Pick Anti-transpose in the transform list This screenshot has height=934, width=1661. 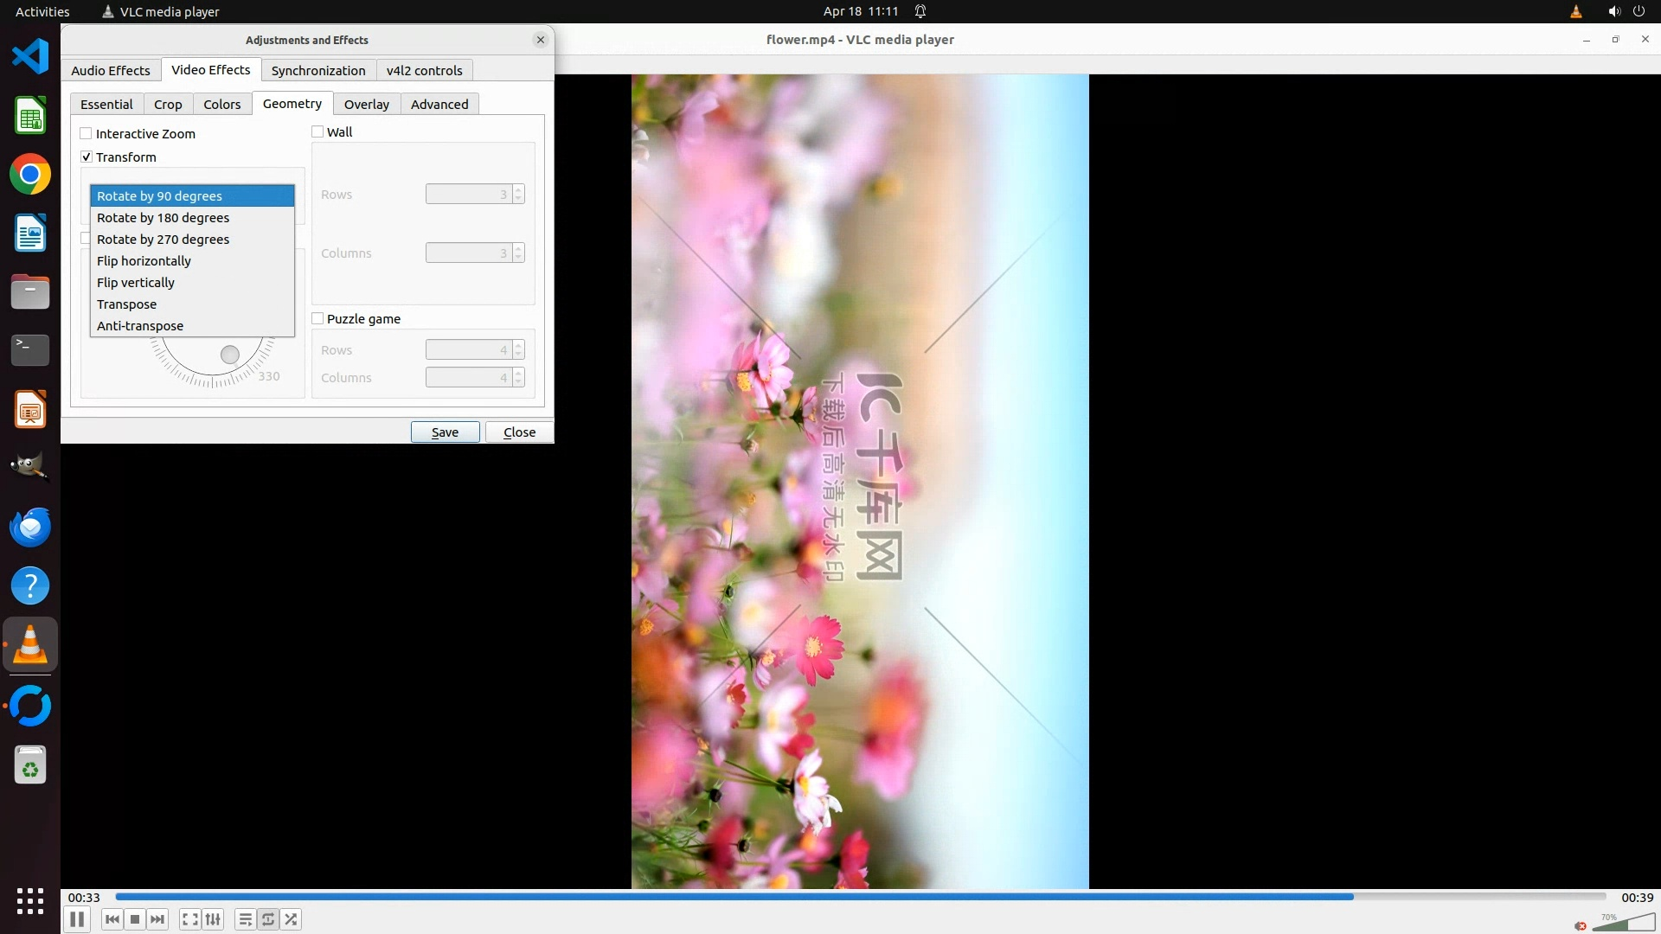coord(140,326)
